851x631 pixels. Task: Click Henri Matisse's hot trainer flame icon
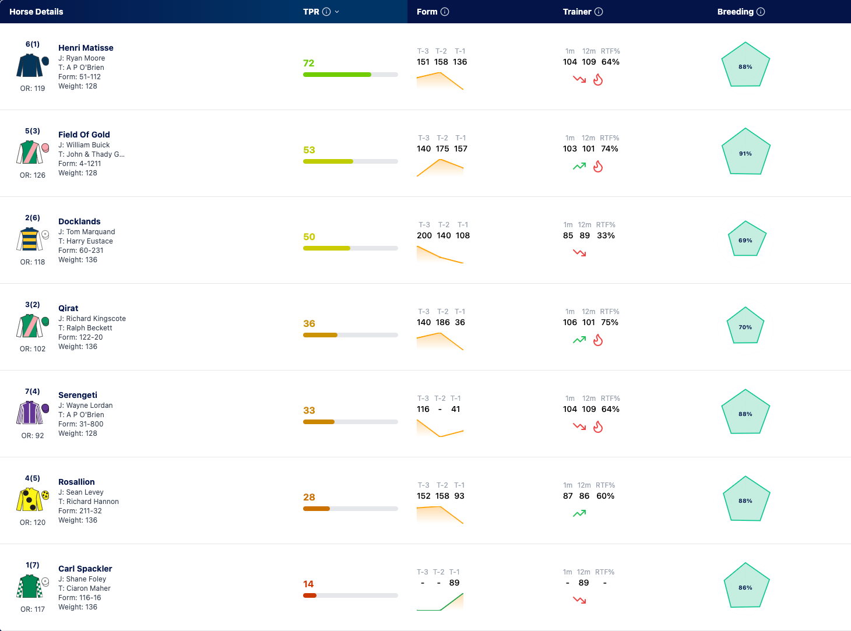(x=598, y=80)
